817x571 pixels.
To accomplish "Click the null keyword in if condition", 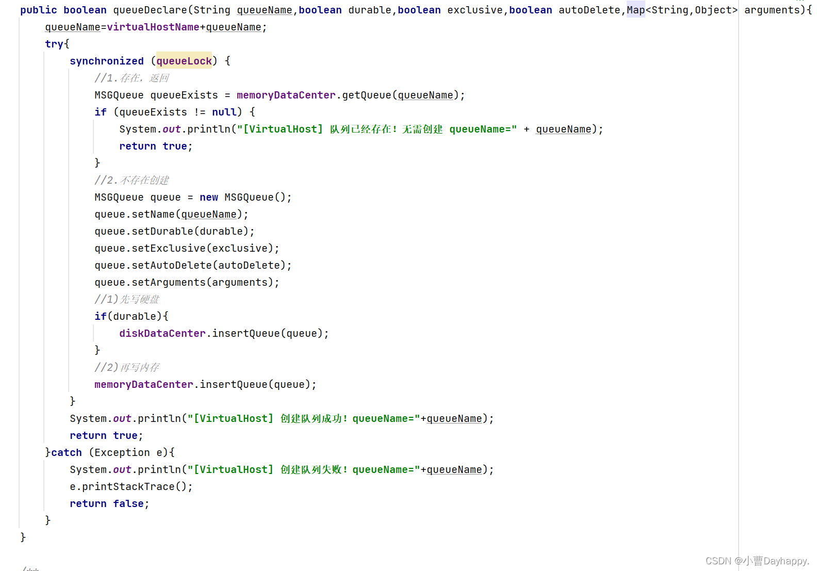I will 224,112.
